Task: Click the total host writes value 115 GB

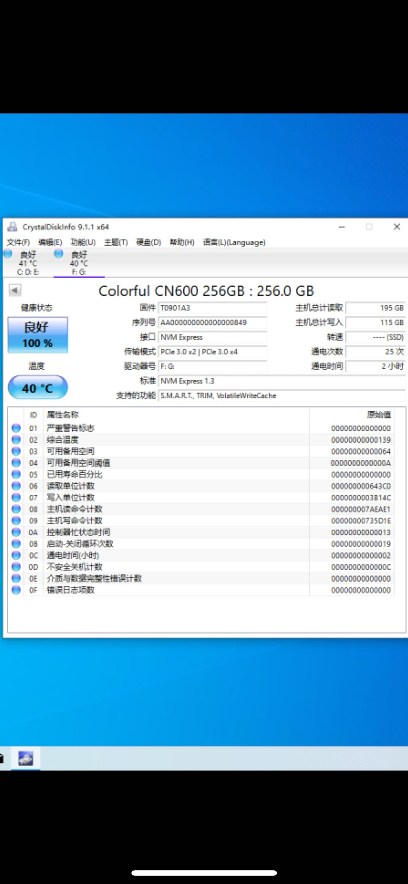Action: point(376,323)
